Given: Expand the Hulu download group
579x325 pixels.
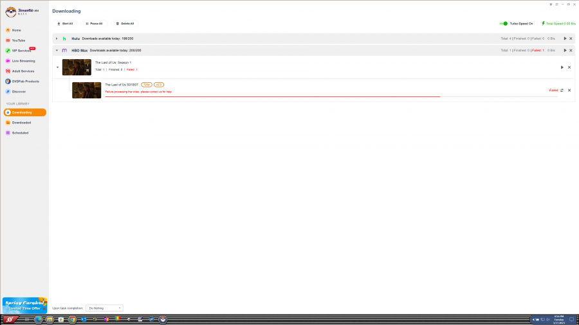Looking at the screenshot, I should pos(57,39).
